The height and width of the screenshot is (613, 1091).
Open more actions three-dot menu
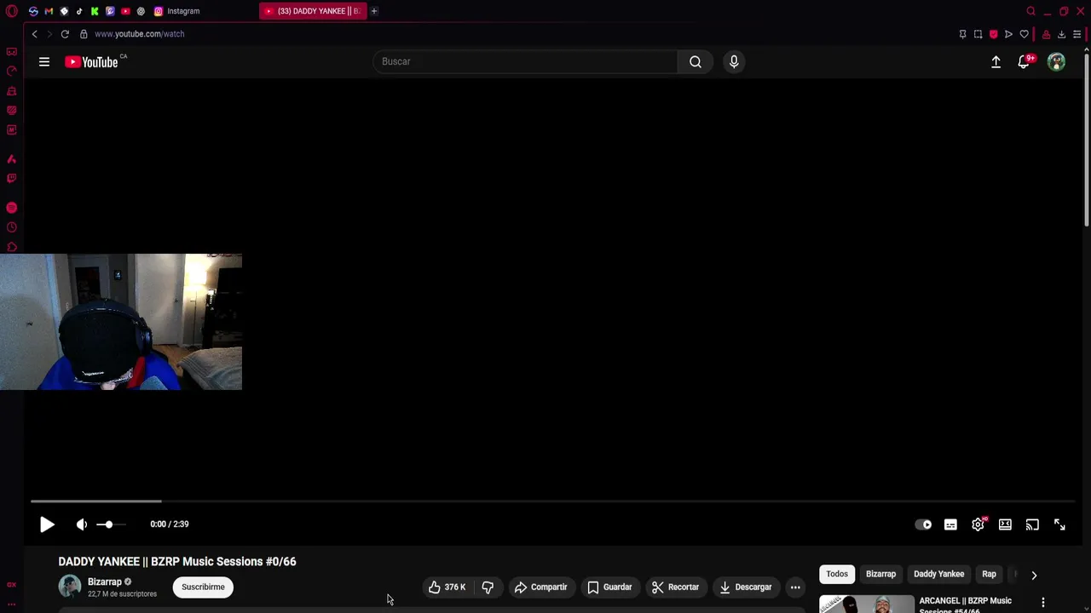[795, 587]
